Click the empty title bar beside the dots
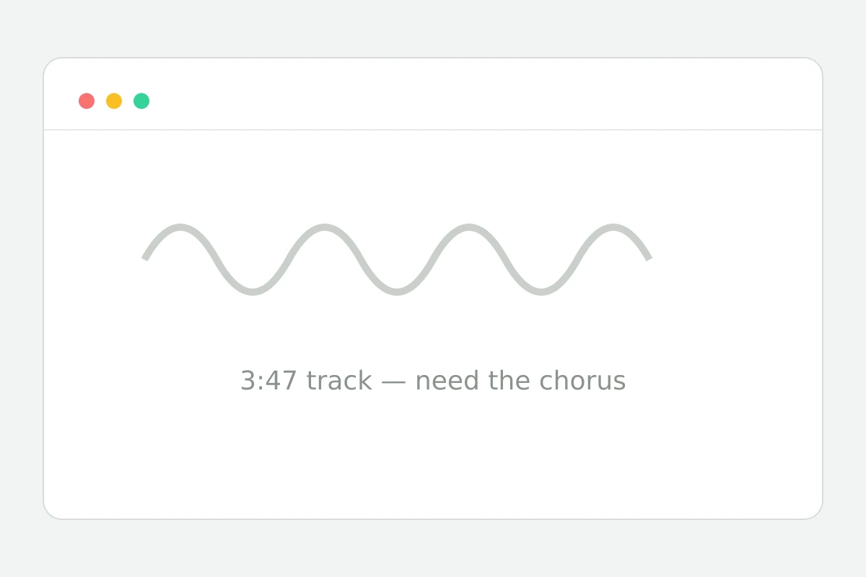This screenshot has height=577, width=866. click(484, 94)
